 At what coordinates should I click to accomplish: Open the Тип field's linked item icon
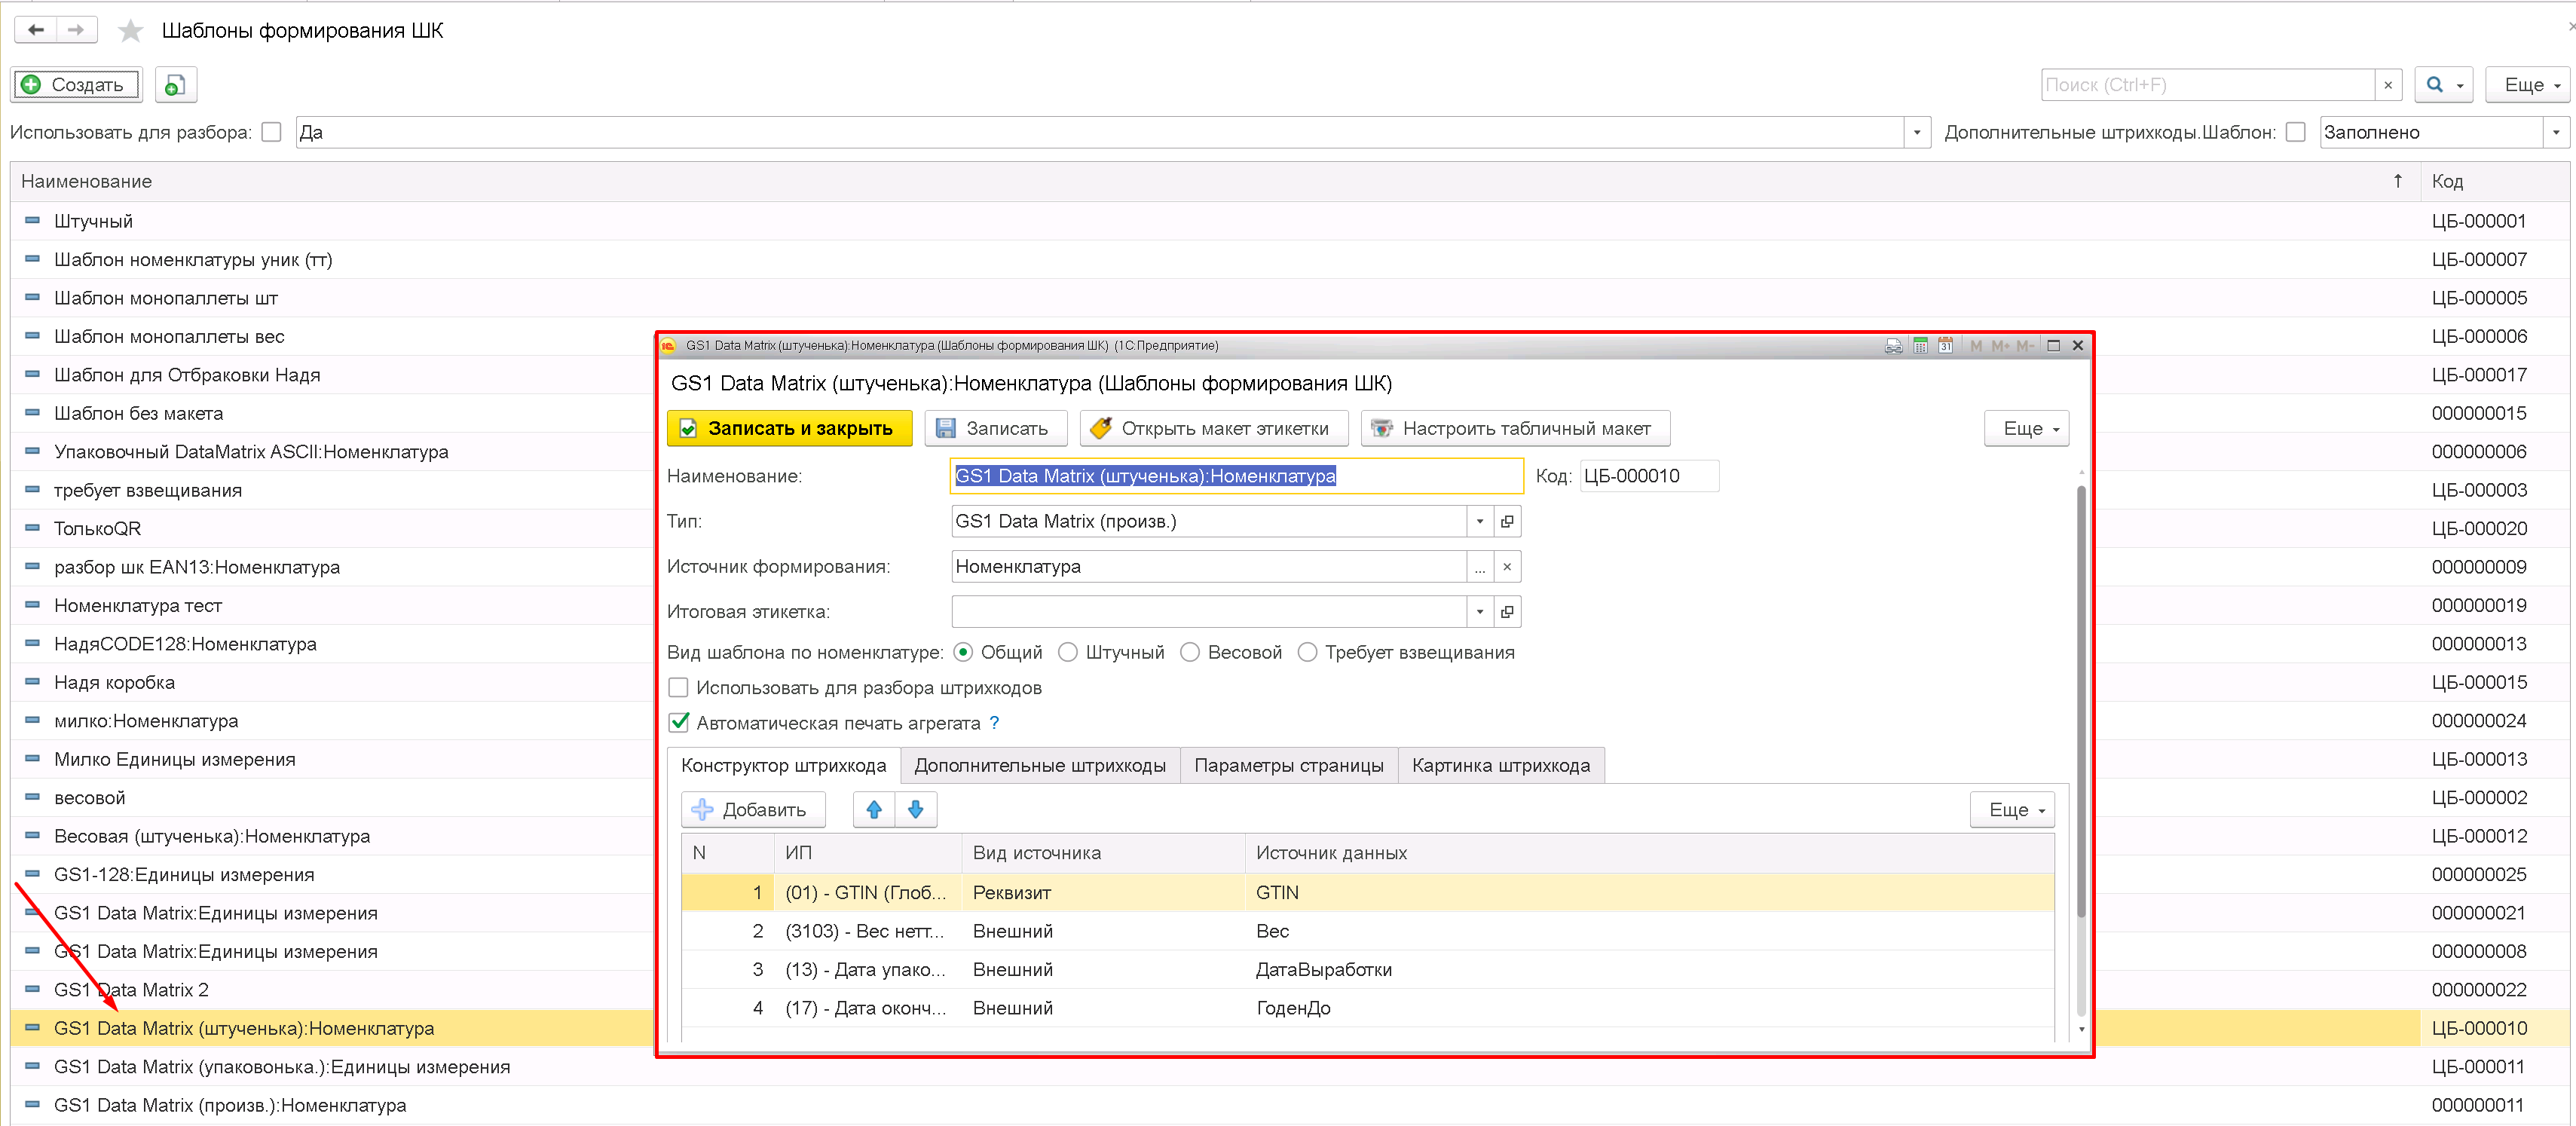point(1507,521)
